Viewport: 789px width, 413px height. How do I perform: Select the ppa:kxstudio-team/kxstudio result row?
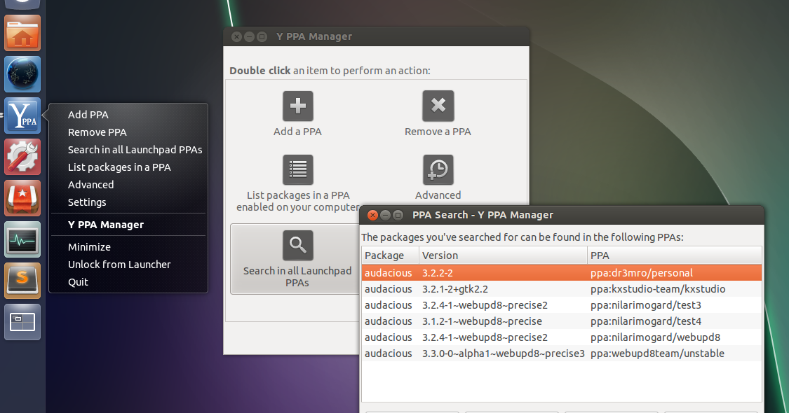tap(561, 288)
